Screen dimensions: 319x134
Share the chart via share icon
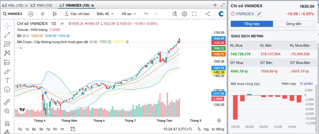pyautogui.click(x=208, y=14)
